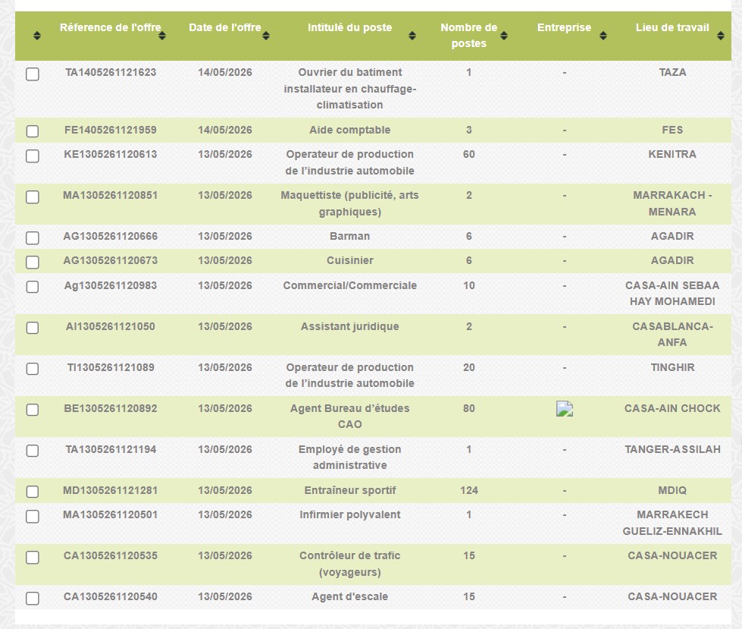Open offer reference TA1305261121194
This screenshot has width=742, height=629.
click(111, 449)
